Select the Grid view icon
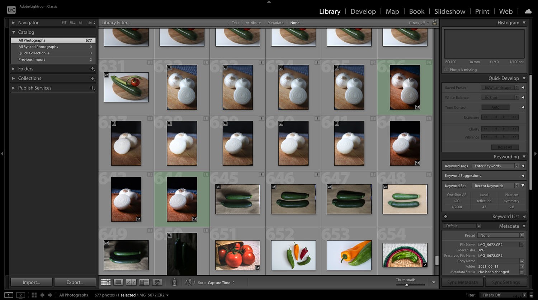This screenshot has width=538, height=300. click(106, 282)
